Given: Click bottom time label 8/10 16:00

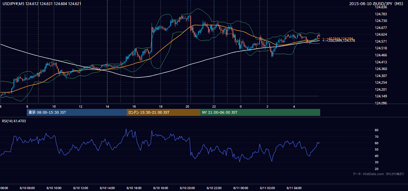Looking at the screenshot, I should point(134,188).
